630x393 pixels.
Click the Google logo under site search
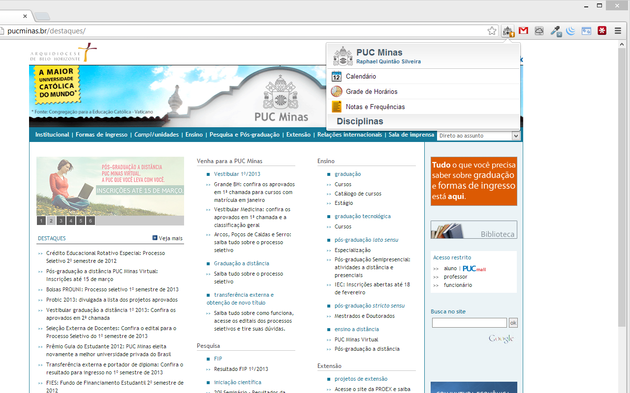tap(501, 338)
